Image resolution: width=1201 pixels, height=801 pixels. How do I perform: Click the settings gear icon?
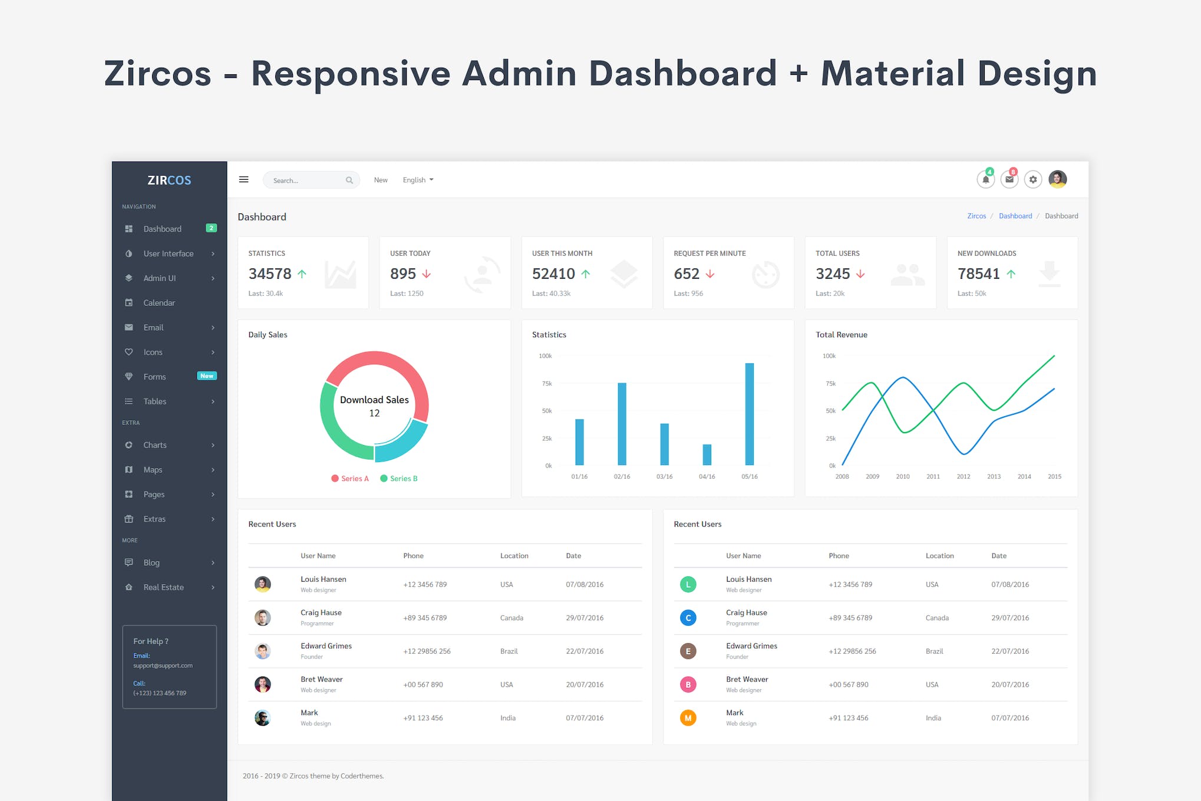[x=1032, y=180]
